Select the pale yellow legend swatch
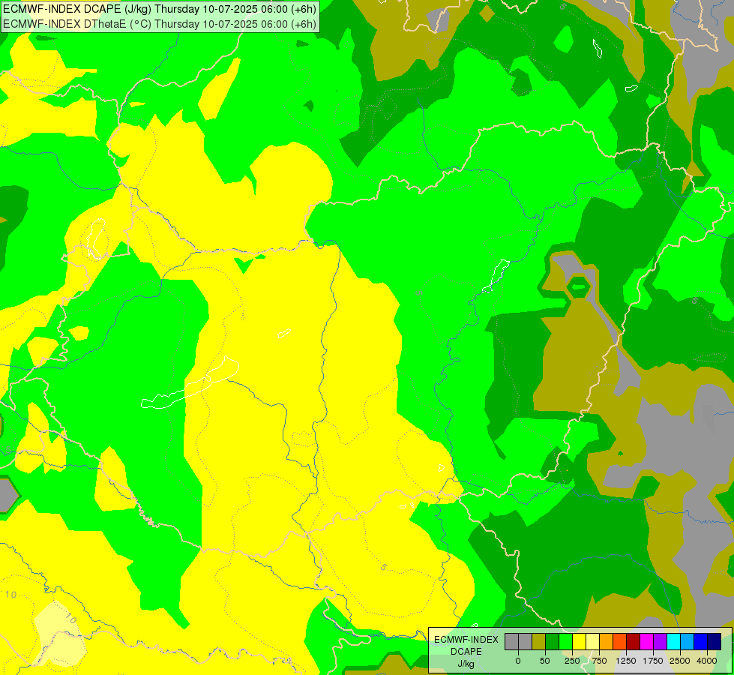 [592, 641]
